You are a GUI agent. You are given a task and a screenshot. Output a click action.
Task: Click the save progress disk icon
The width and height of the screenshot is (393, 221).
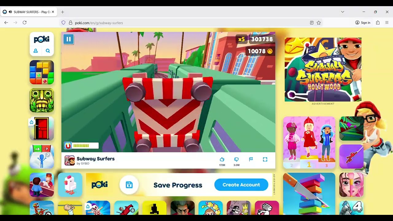(129, 185)
